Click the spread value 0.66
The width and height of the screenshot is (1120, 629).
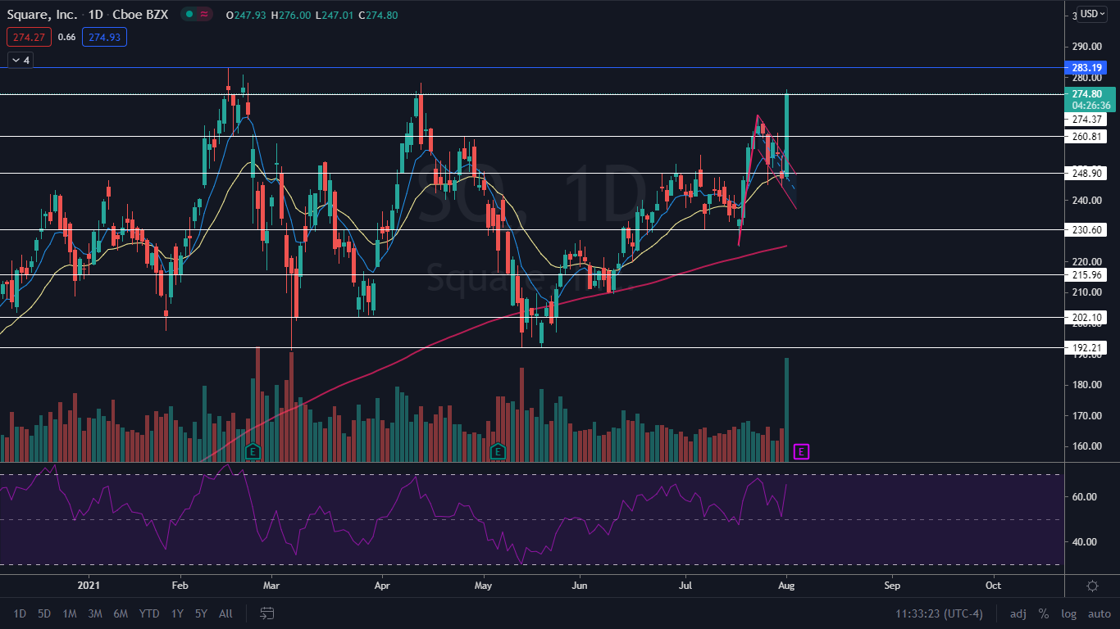(x=67, y=37)
